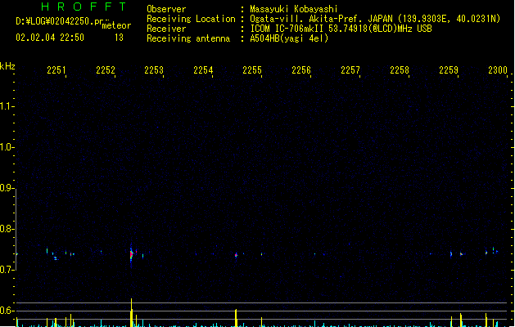Image resolution: width=515 pixels, height=327 pixels.
Task: Click the 0.6 kHz frequency label
Action: 7,311
